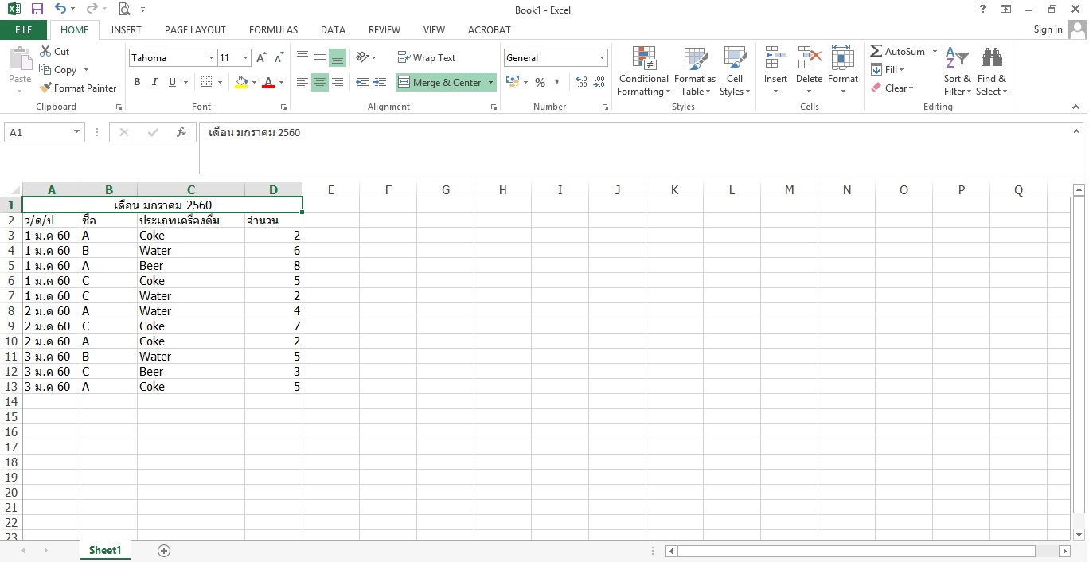Decrease indent in the Alignment group
The height and width of the screenshot is (562, 1089).
point(362,82)
